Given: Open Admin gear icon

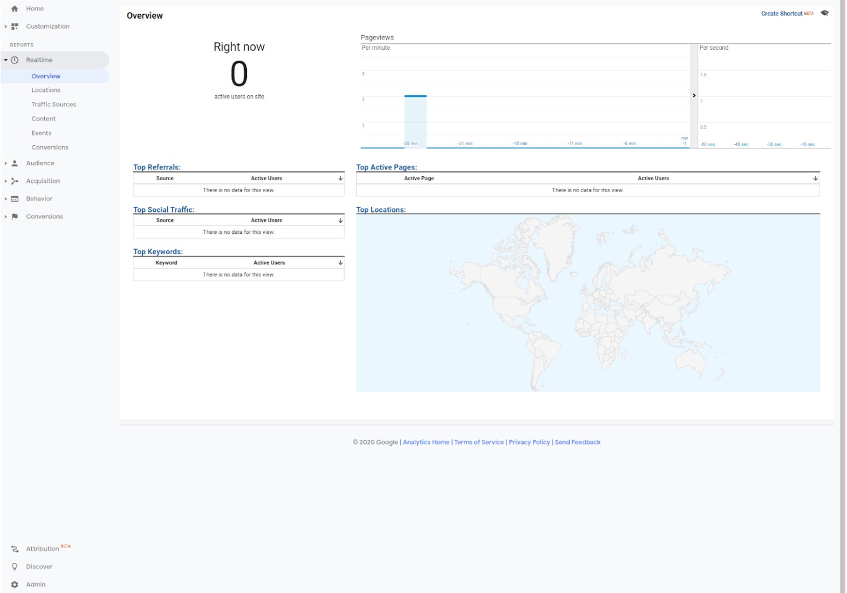Looking at the screenshot, I should pos(15,584).
